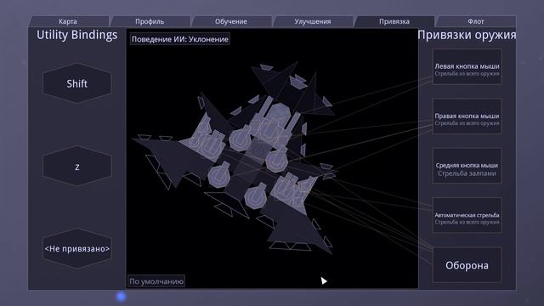This screenshot has width=544, height=306.
Task: Go to the Улучшения tab
Action: [313, 21]
